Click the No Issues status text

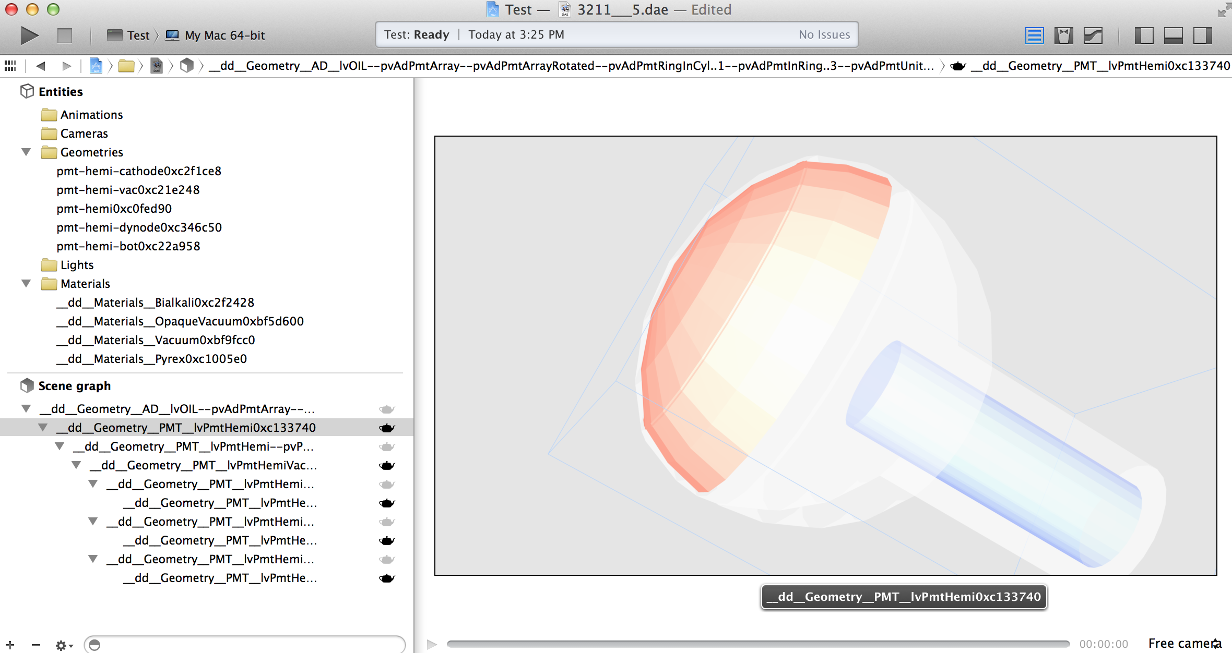coord(824,34)
